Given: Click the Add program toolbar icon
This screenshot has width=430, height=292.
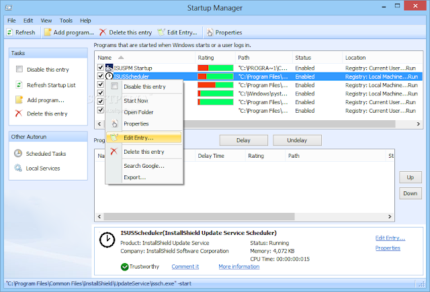Looking at the screenshot, I should click(48, 32).
